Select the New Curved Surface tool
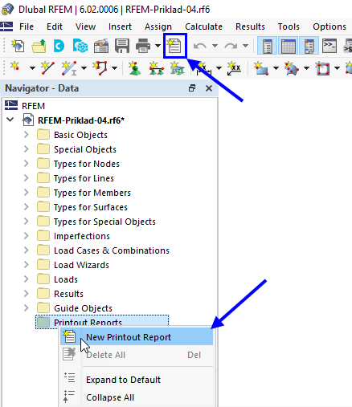 pyautogui.click(x=292, y=68)
